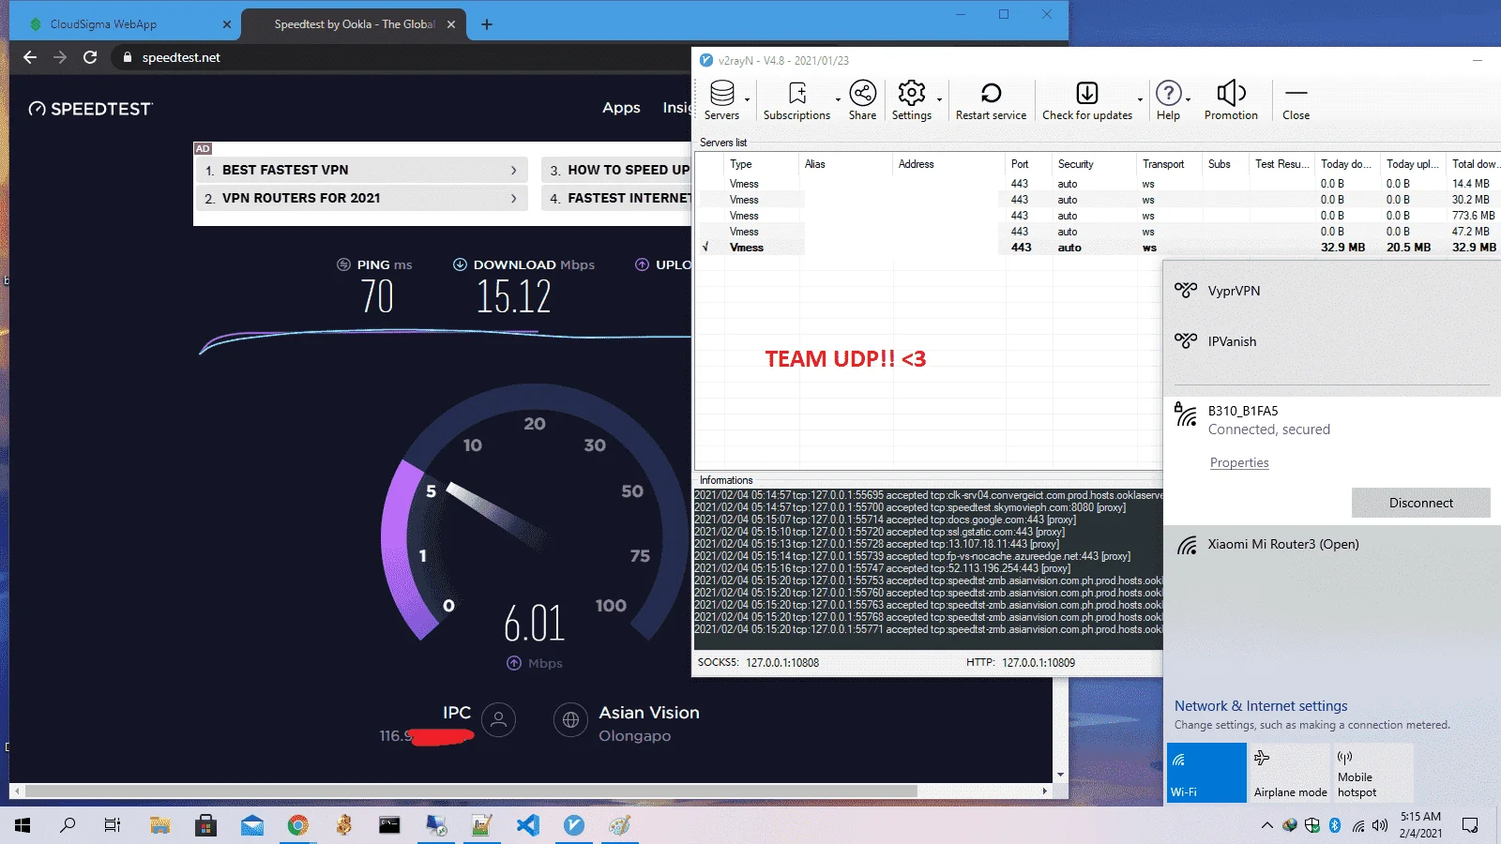
Task: Open Subscriptions in the v2rayN toolbar
Action: point(796,100)
